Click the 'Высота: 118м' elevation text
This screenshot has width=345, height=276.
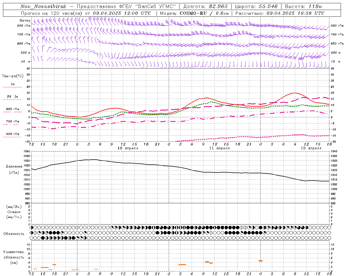303,6
